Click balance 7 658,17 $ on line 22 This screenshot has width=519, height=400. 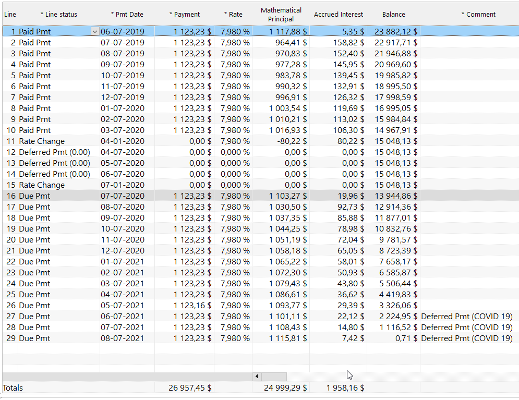point(398,261)
